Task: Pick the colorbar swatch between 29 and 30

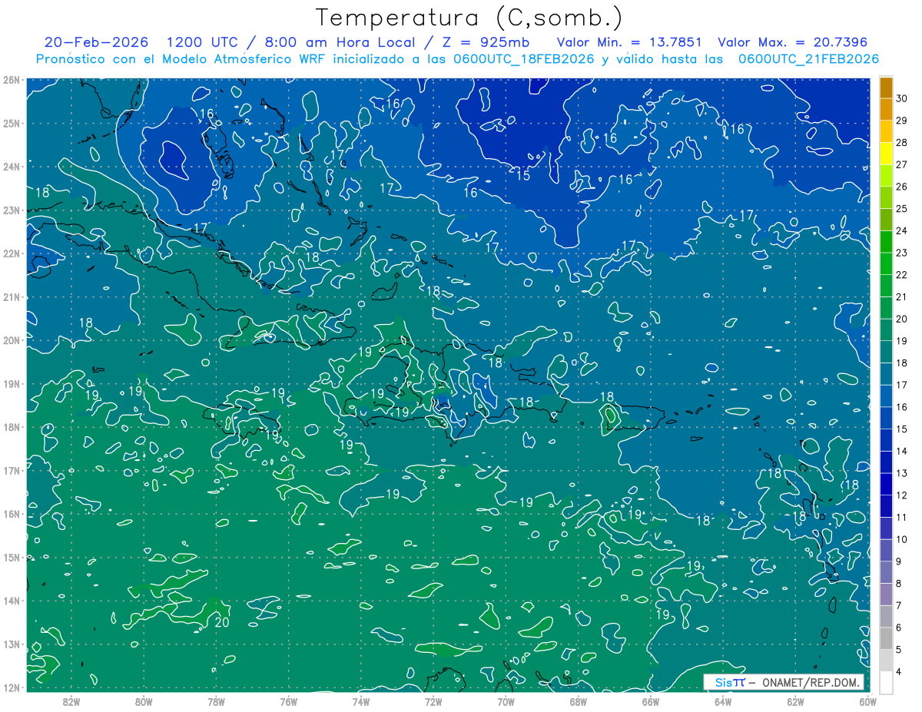Action: [886, 110]
